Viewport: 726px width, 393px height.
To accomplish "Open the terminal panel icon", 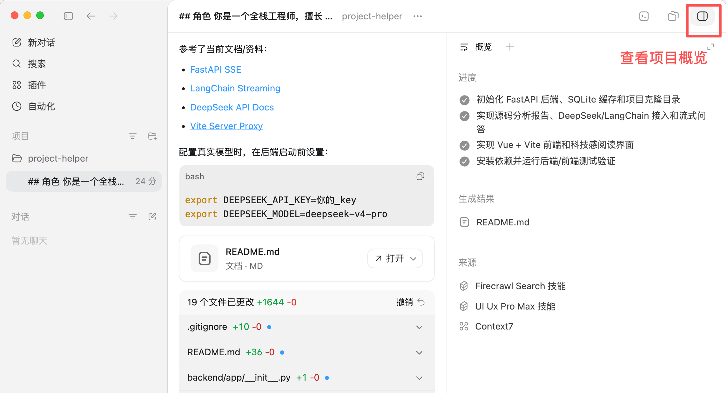I will 644,16.
